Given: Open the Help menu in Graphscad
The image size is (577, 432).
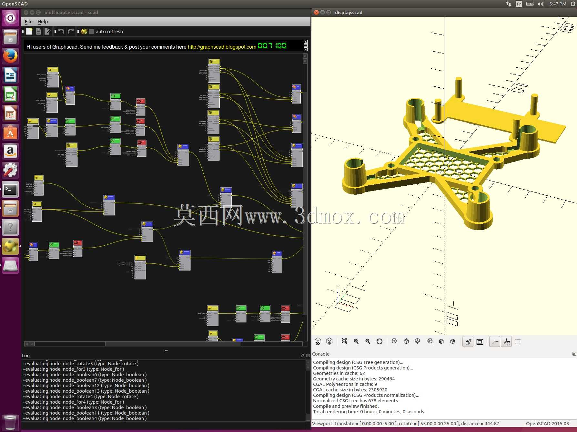Looking at the screenshot, I should pos(43,21).
